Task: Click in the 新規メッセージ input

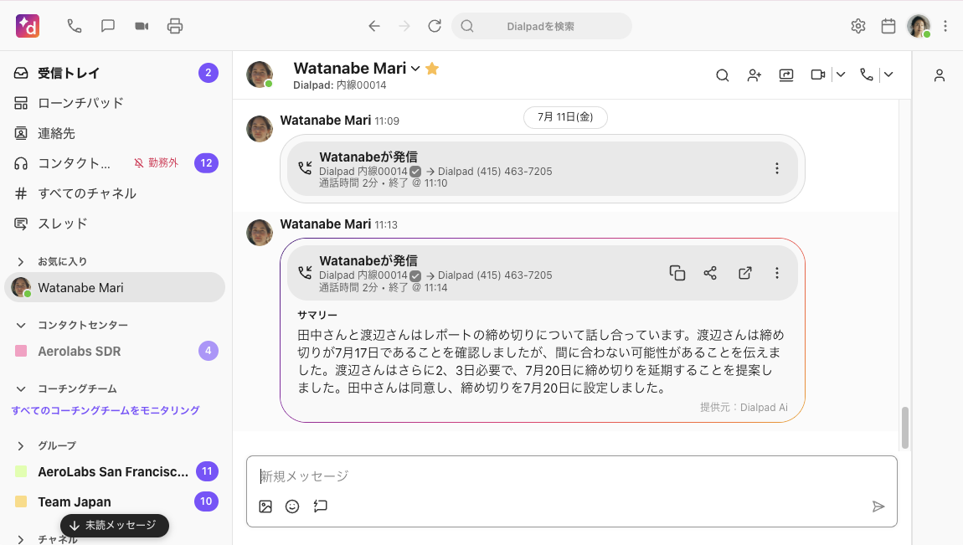Action: [x=571, y=476]
